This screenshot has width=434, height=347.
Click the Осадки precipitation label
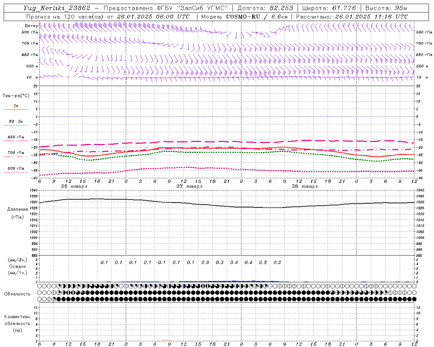coord(17,266)
